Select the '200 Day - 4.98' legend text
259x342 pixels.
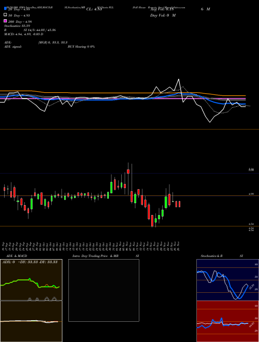[x=20, y=22]
